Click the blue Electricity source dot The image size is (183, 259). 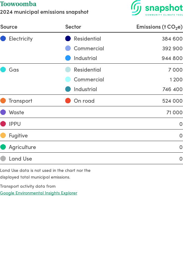3,39
